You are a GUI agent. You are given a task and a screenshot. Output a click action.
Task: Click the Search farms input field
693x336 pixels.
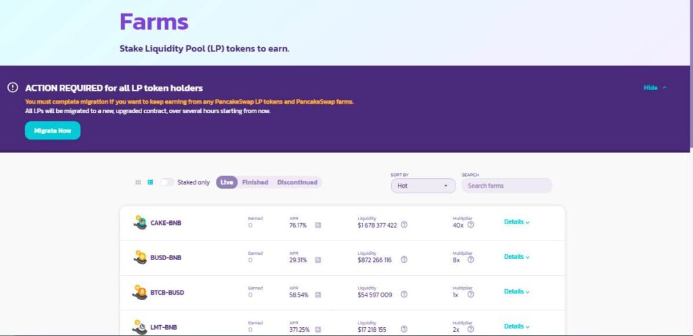point(507,186)
